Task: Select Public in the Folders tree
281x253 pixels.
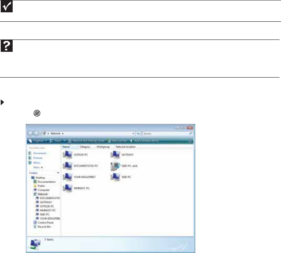Action: coord(41,186)
